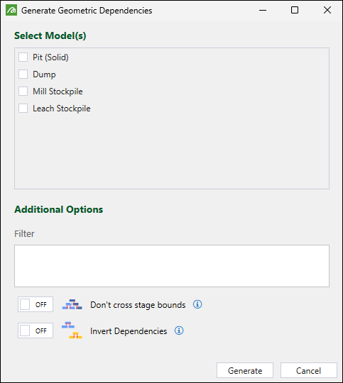Click the stage bounds brick diagram icon

72,304
